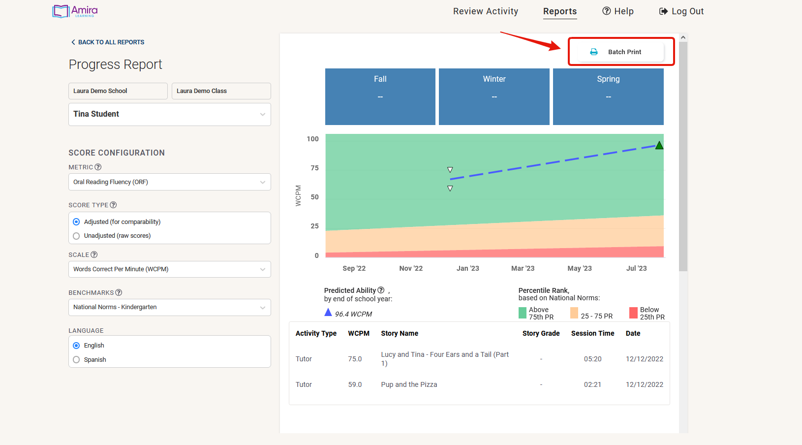The height and width of the screenshot is (445, 802).
Task: Click the Log Out link
Action: coord(681,11)
